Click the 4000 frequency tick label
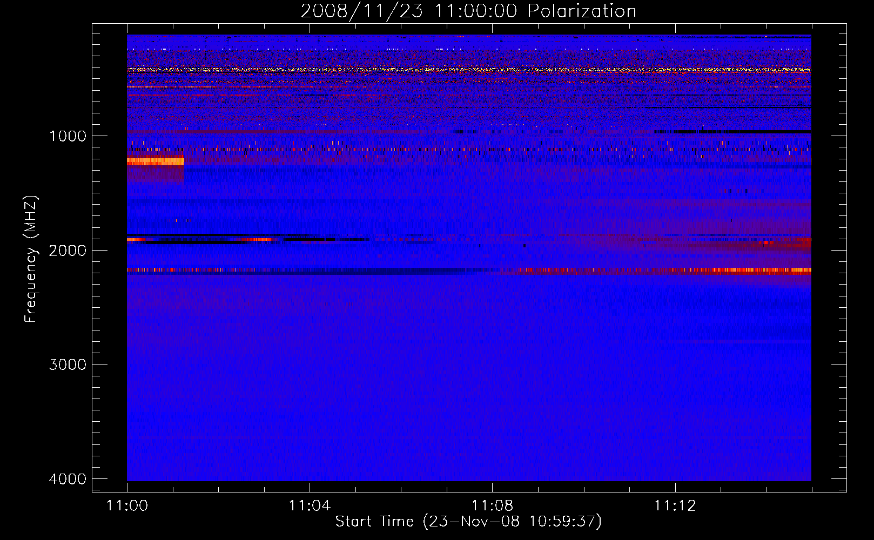 (68, 479)
